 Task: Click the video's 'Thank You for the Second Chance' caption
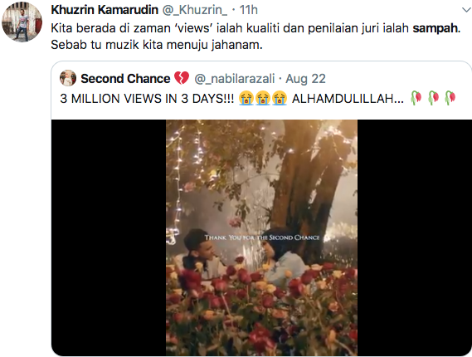point(262,237)
